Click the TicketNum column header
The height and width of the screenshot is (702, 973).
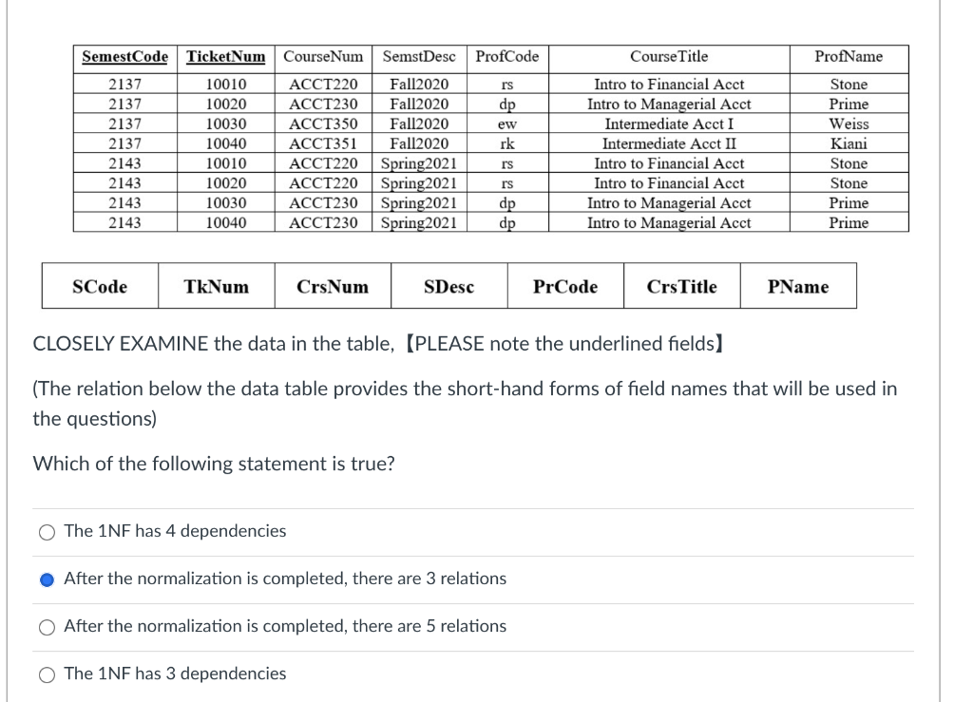coord(223,57)
